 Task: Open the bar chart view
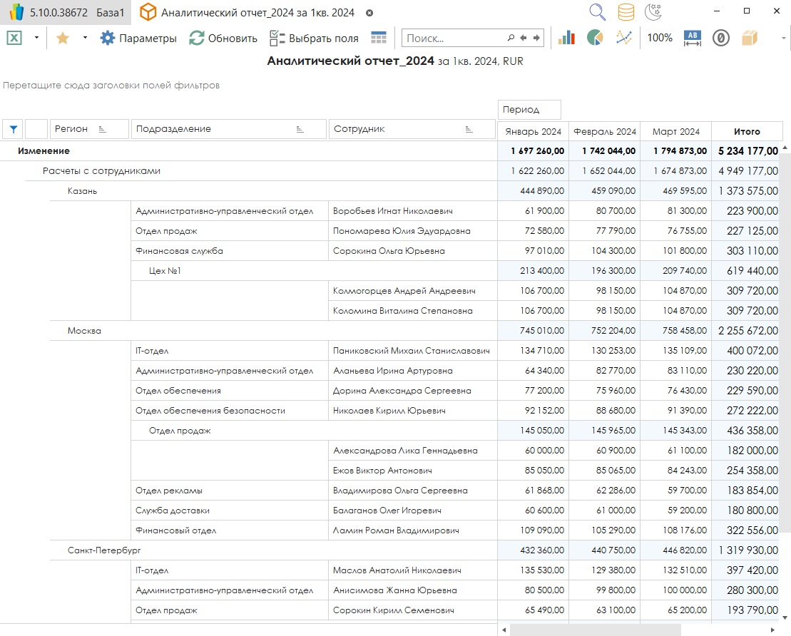pyautogui.click(x=566, y=39)
